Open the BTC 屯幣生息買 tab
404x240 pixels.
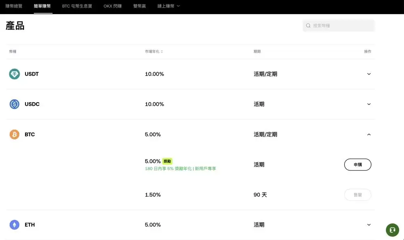[77, 6]
